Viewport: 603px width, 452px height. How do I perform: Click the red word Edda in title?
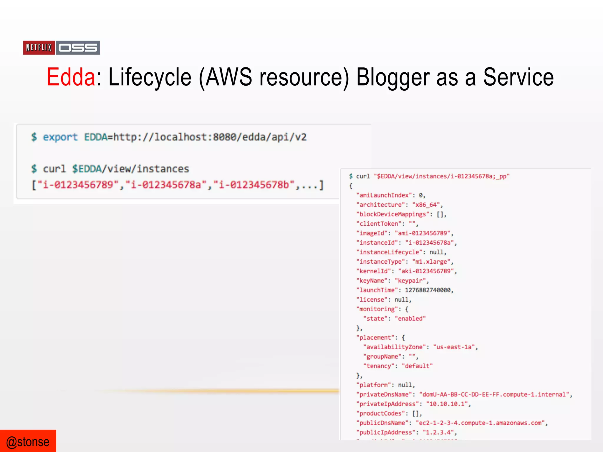[x=71, y=77]
